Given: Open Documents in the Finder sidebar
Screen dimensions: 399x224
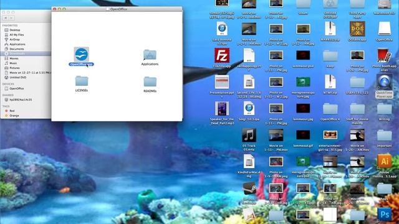Looking at the screenshot, I should 17,49.
